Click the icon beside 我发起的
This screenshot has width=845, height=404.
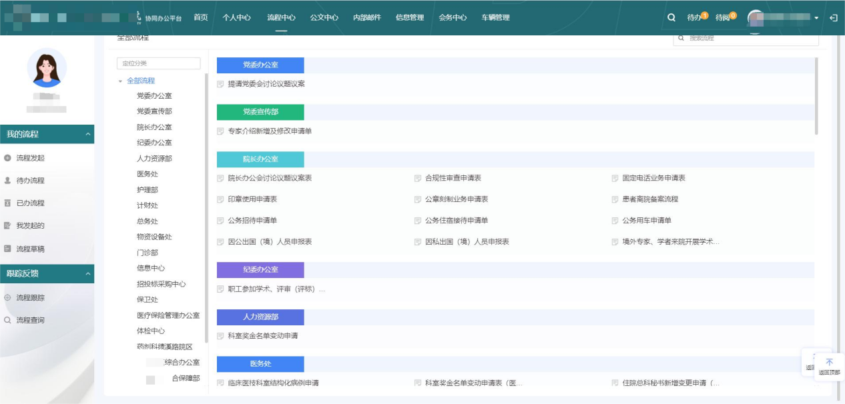pyautogui.click(x=7, y=225)
